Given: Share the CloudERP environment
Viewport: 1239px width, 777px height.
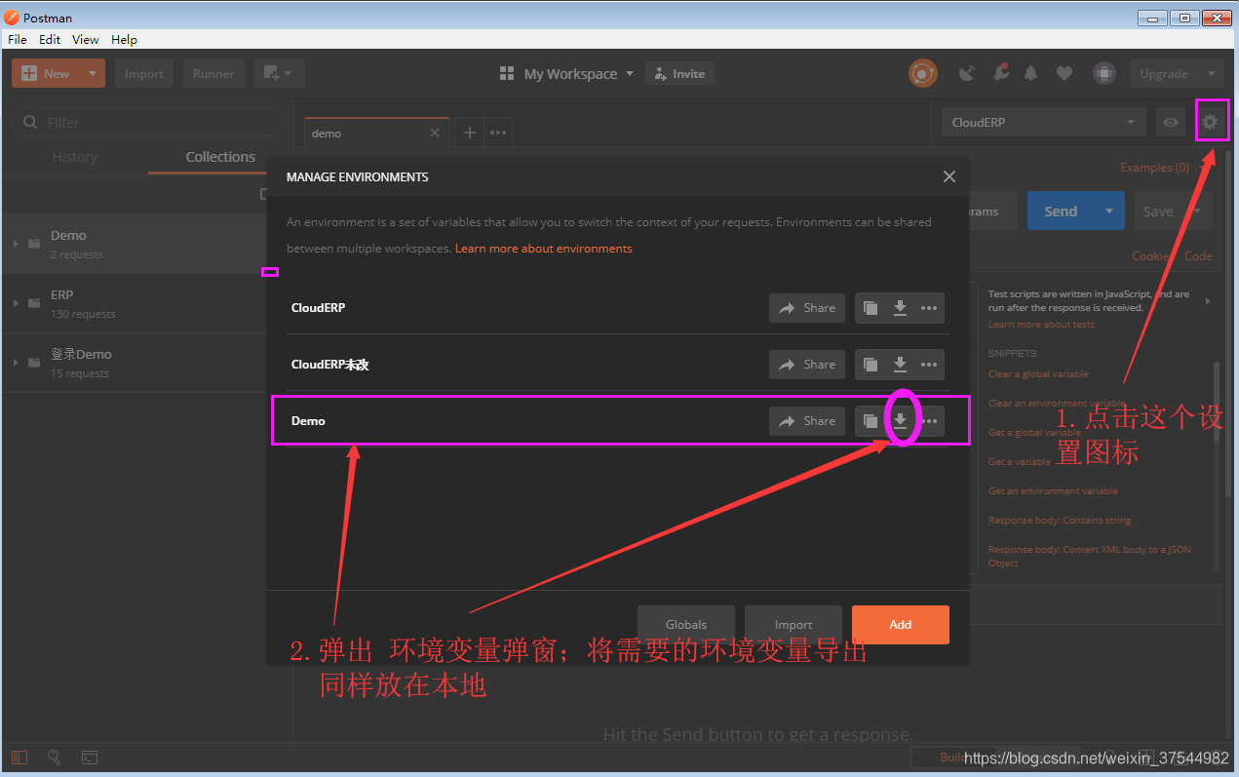Looking at the screenshot, I should tap(807, 308).
